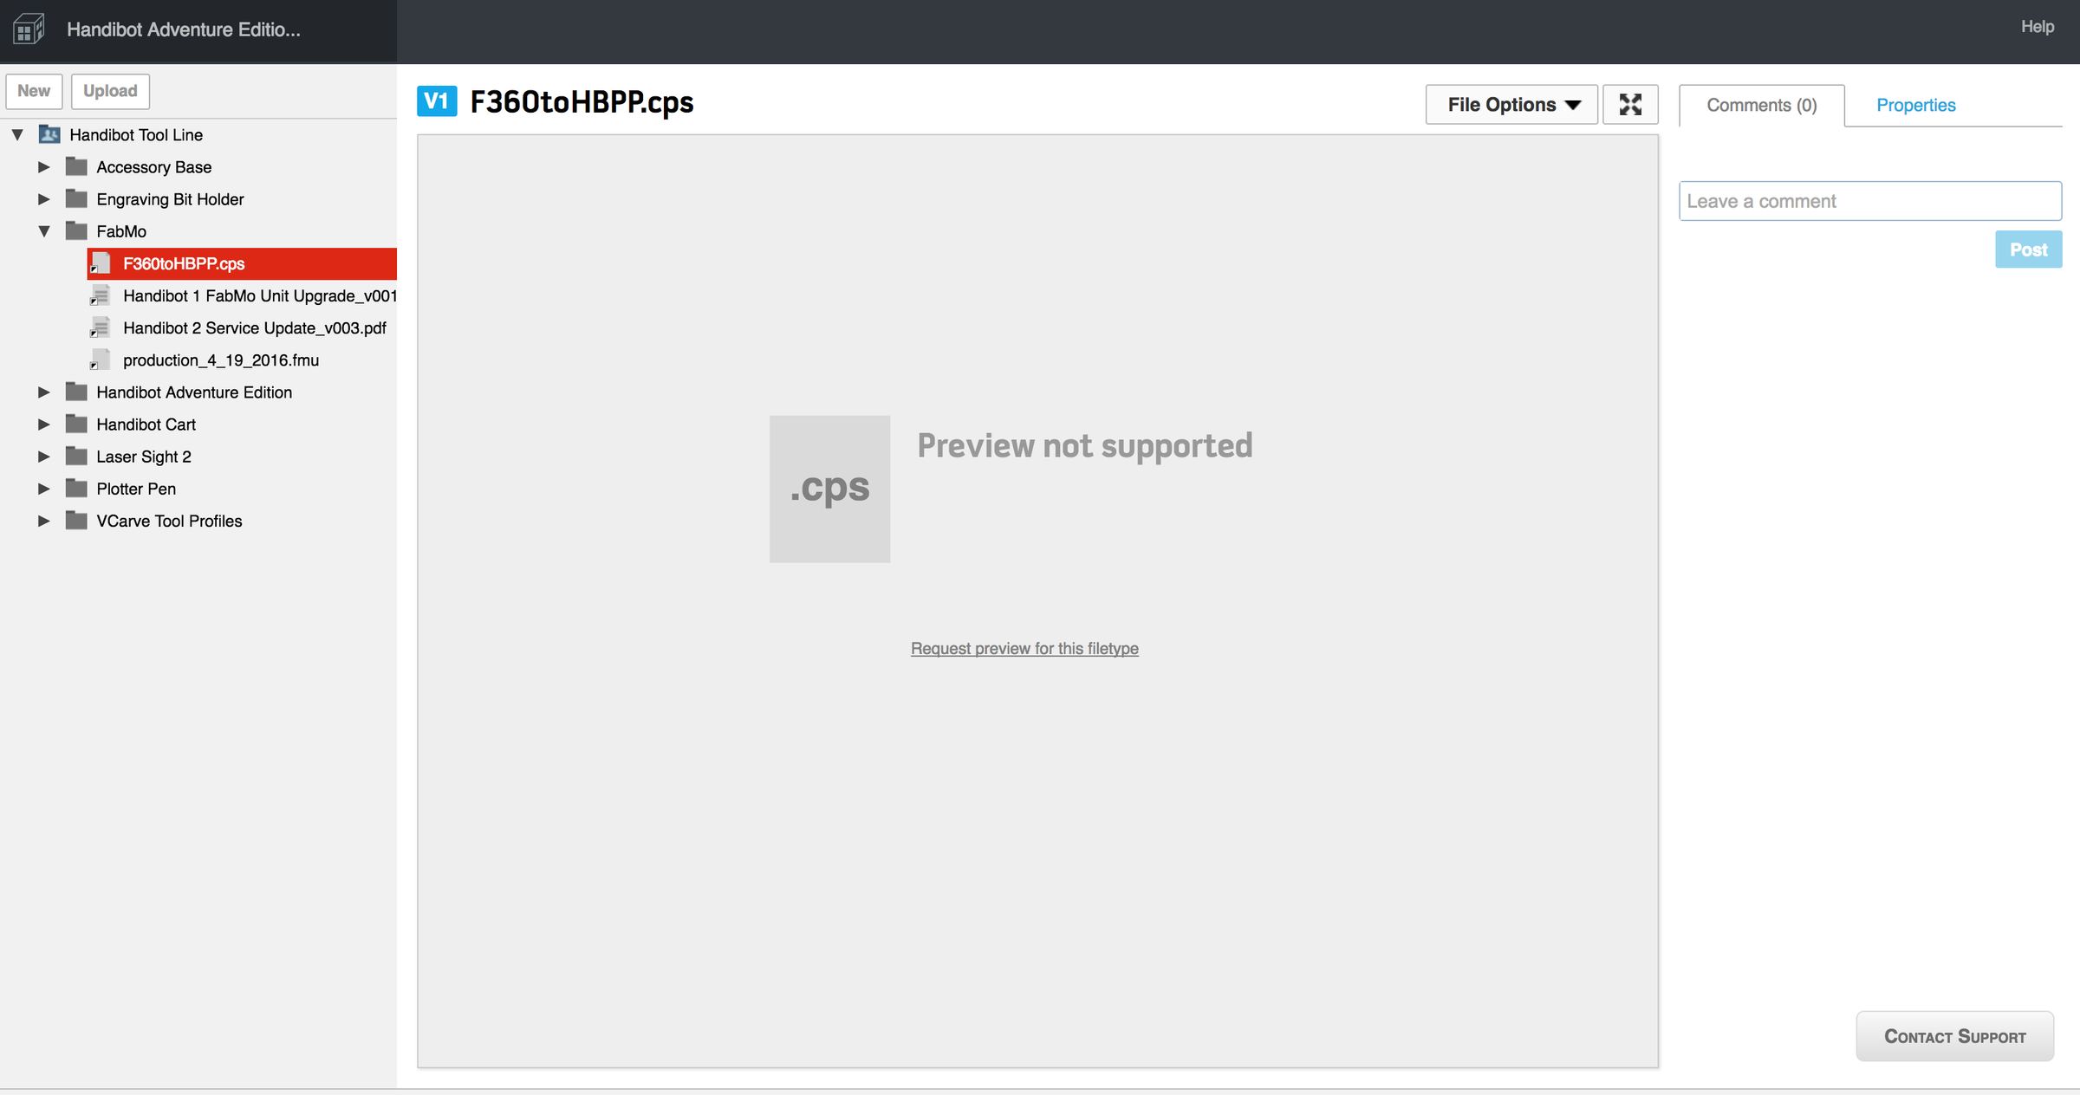
Task: Expand the VCarve Tool Profiles folder
Action: [x=44, y=521]
